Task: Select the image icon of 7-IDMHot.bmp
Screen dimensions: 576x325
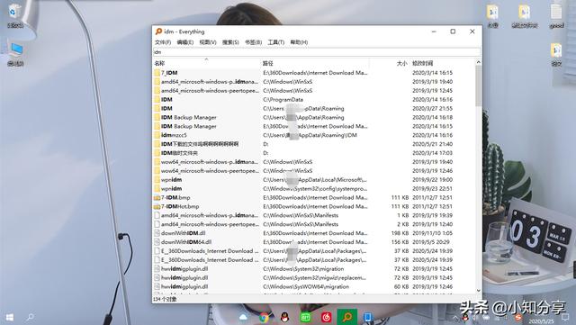Action: [x=157, y=206]
